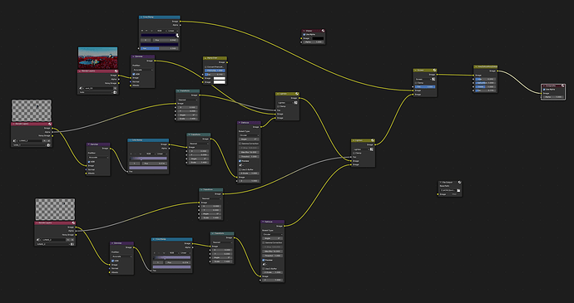This screenshot has height=303, width=574.
Task: Enable Clamp in Lighten node fed by Alpha Over
Action: pyautogui.click(x=278, y=106)
